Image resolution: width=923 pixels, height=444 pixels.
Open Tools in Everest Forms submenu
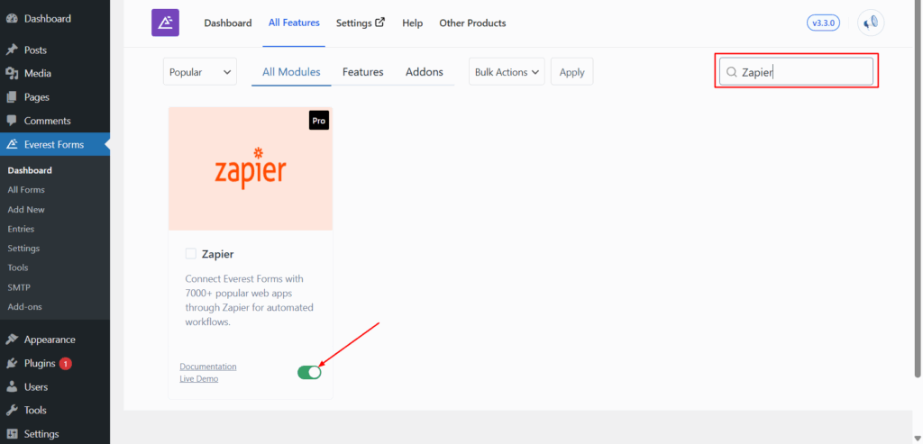coord(18,267)
